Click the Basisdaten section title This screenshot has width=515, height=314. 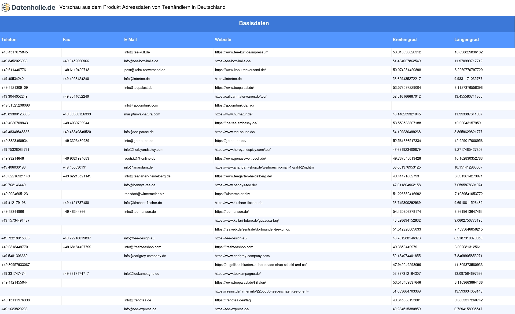pos(254,23)
